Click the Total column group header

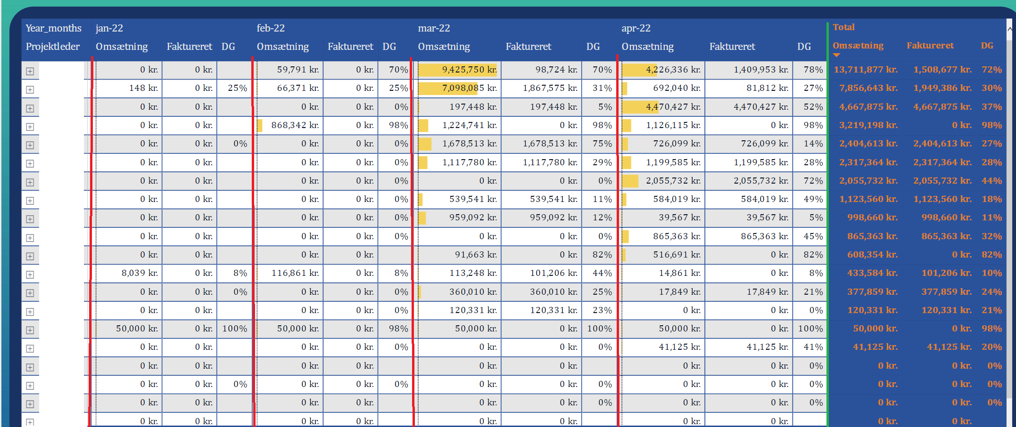click(x=843, y=27)
